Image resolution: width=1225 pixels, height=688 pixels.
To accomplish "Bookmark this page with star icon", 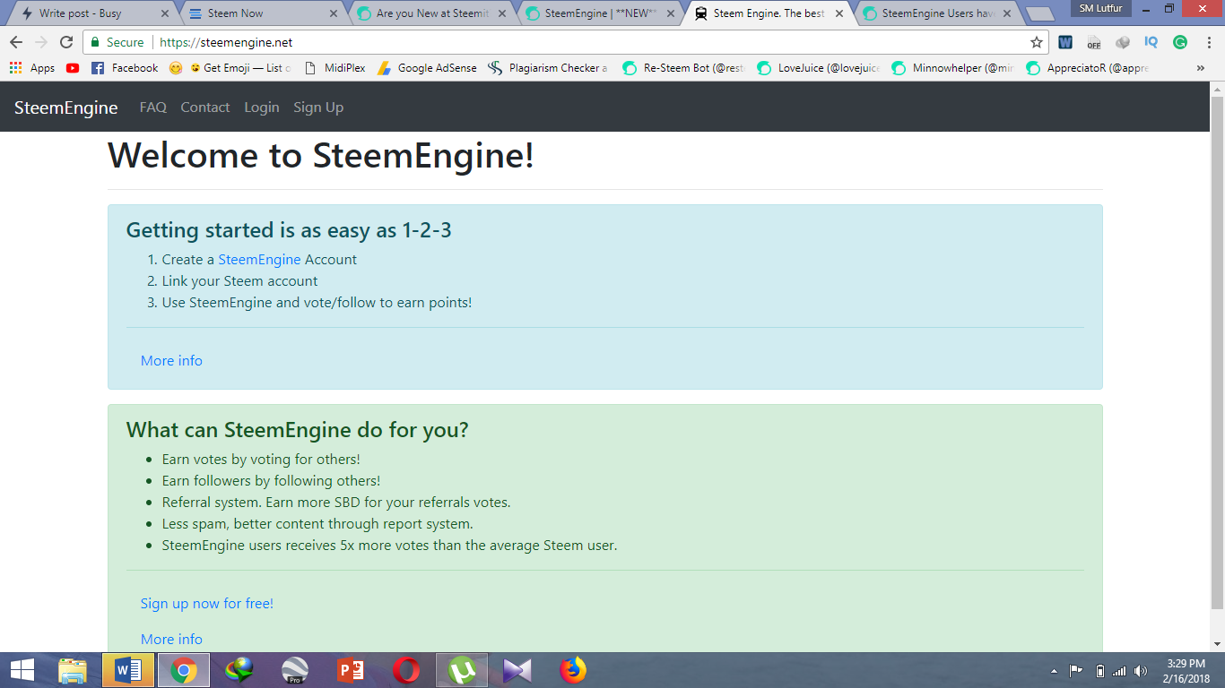I will [x=1037, y=42].
